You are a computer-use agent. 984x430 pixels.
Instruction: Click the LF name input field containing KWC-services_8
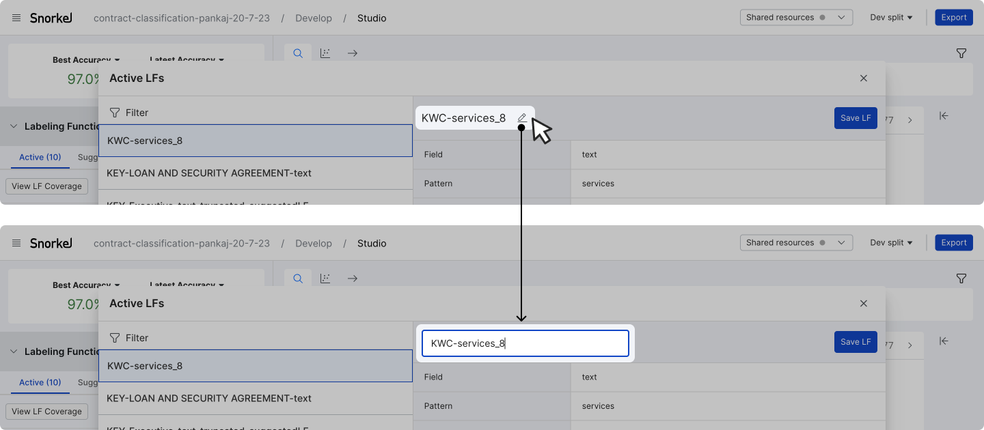click(x=525, y=343)
